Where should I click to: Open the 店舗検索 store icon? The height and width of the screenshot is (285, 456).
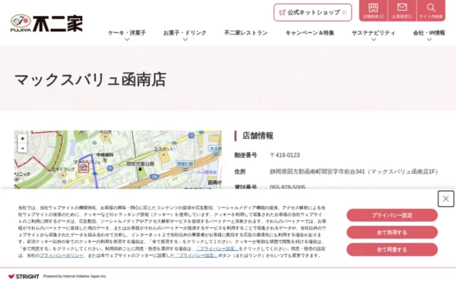(373, 11)
